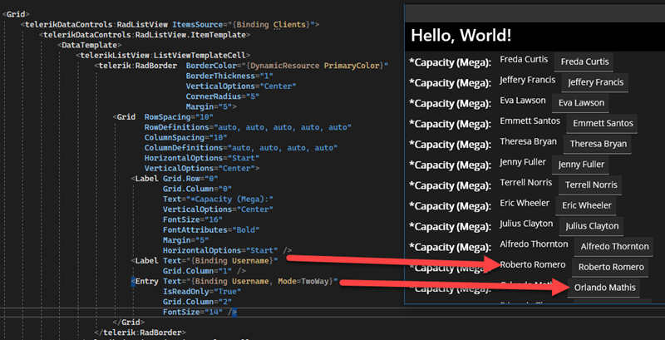Select the Jenny Fuller entry field
The width and height of the screenshot is (665, 340).
pos(582,165)
